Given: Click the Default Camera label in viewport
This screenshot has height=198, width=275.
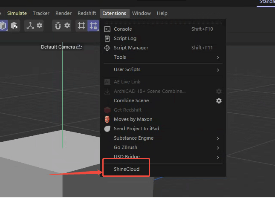Looking at the screenshot, I should [x=58, y=47].
